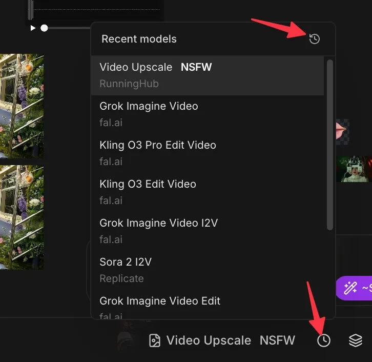Open the lower flower balcony thumbnail
Image resolution: width=372 pixels, height=362 pixels.
[22, 217]
